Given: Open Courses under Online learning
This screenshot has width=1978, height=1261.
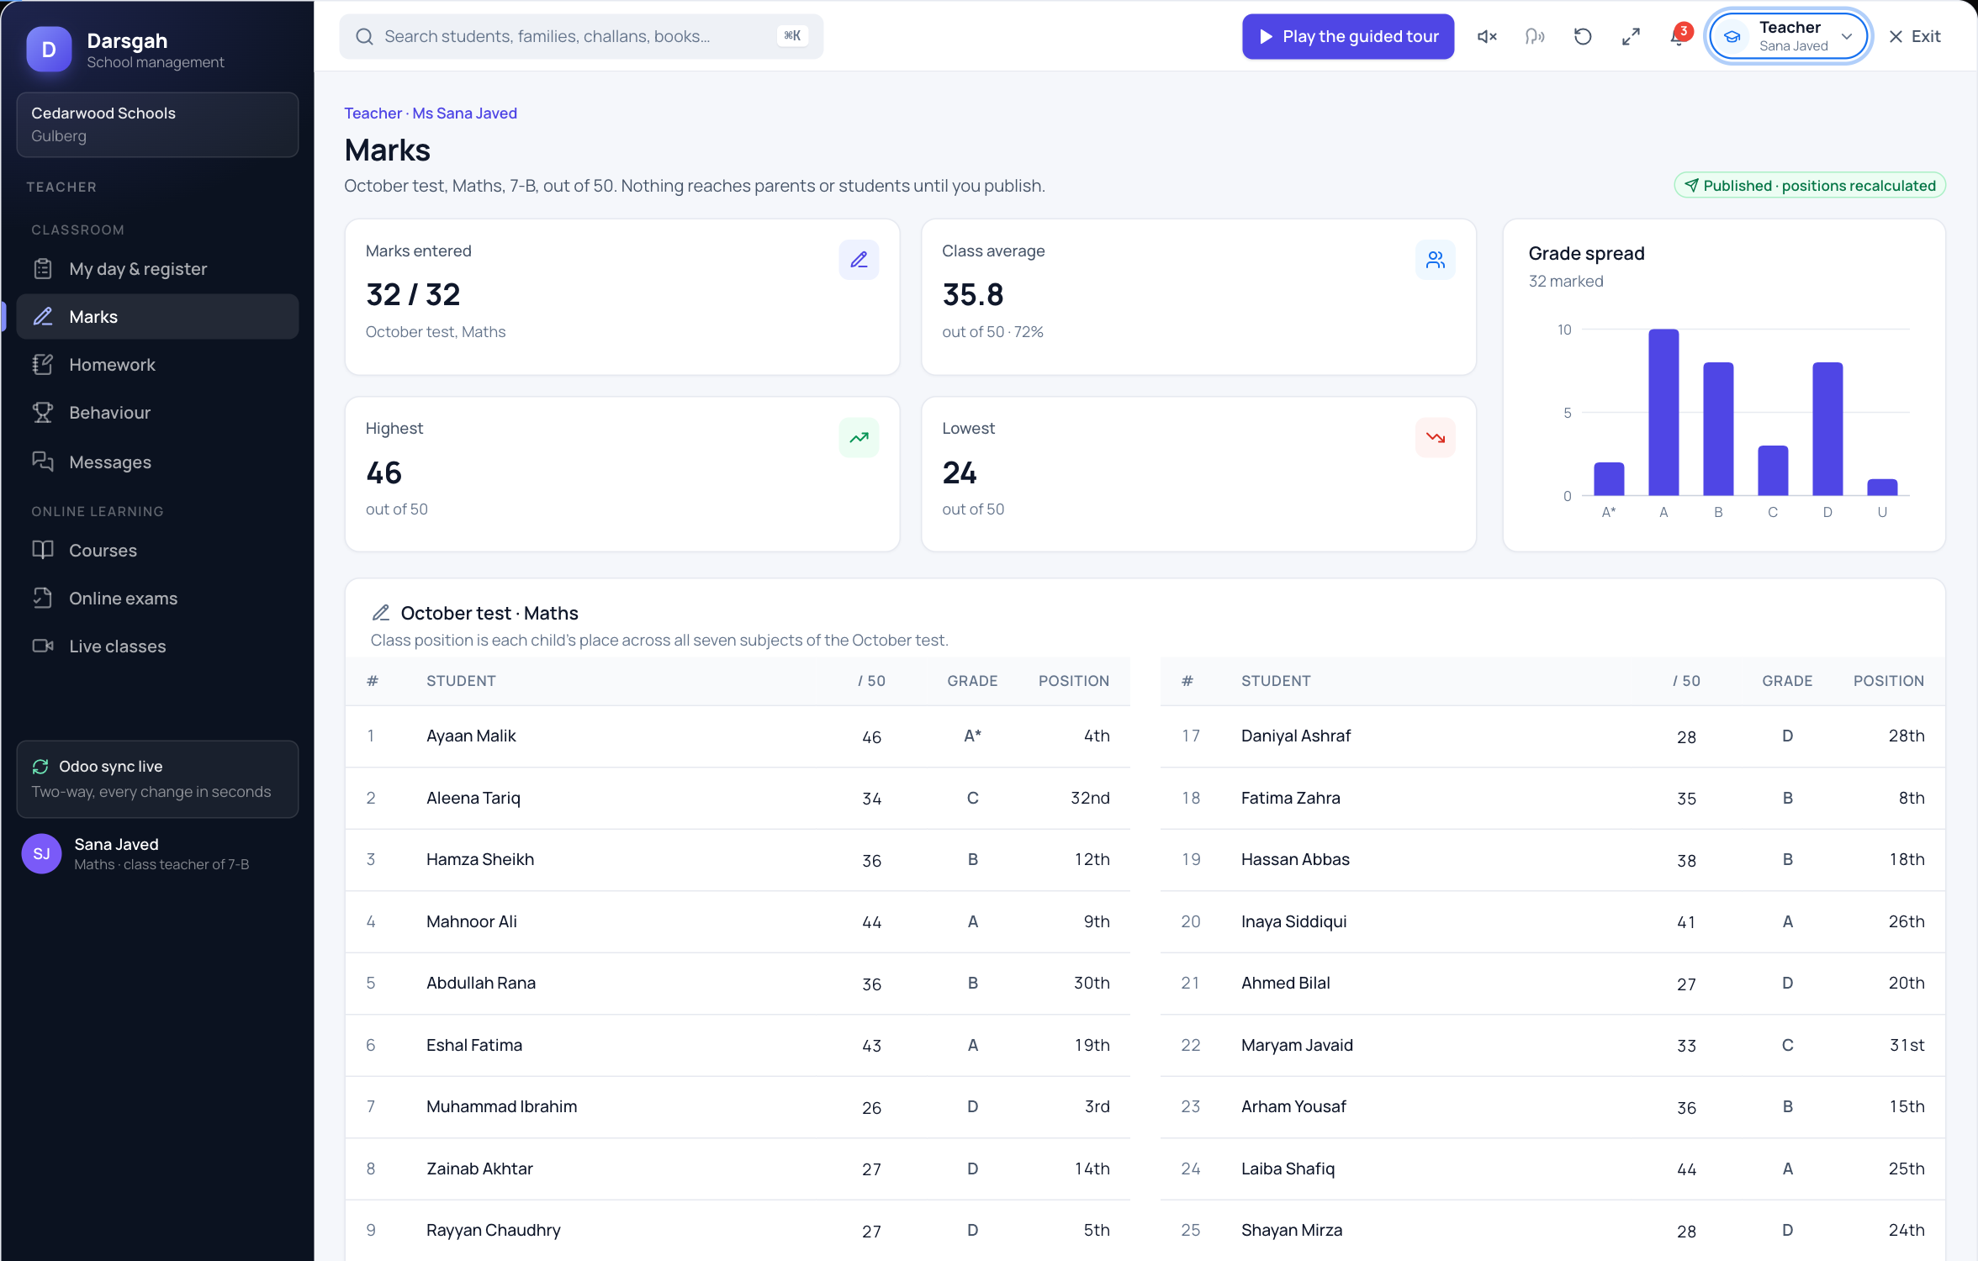Looking at the screenshot, I should point(157,551).
